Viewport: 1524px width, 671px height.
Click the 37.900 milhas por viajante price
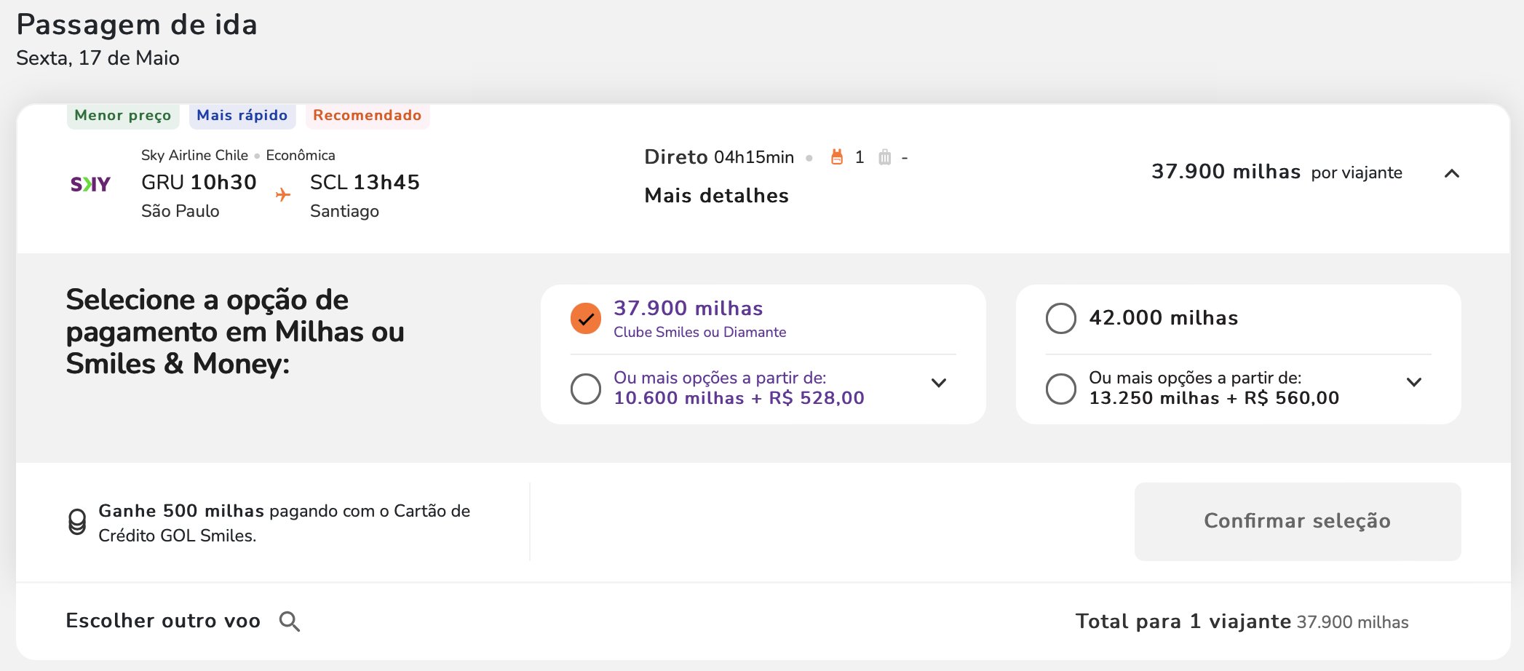(1277, 172)
